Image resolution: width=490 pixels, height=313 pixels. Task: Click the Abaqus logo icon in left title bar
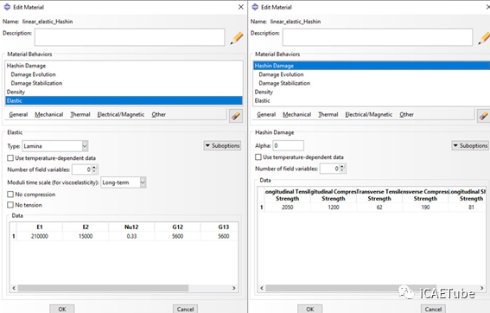pos(7,7)
